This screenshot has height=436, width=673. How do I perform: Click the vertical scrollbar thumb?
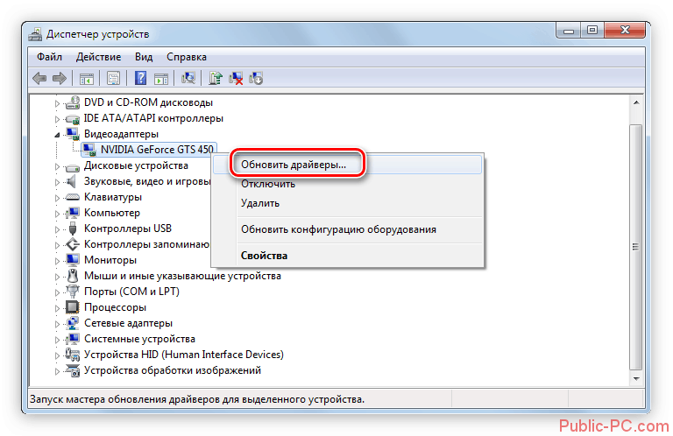pyautogui.click(x=636, y=247)
